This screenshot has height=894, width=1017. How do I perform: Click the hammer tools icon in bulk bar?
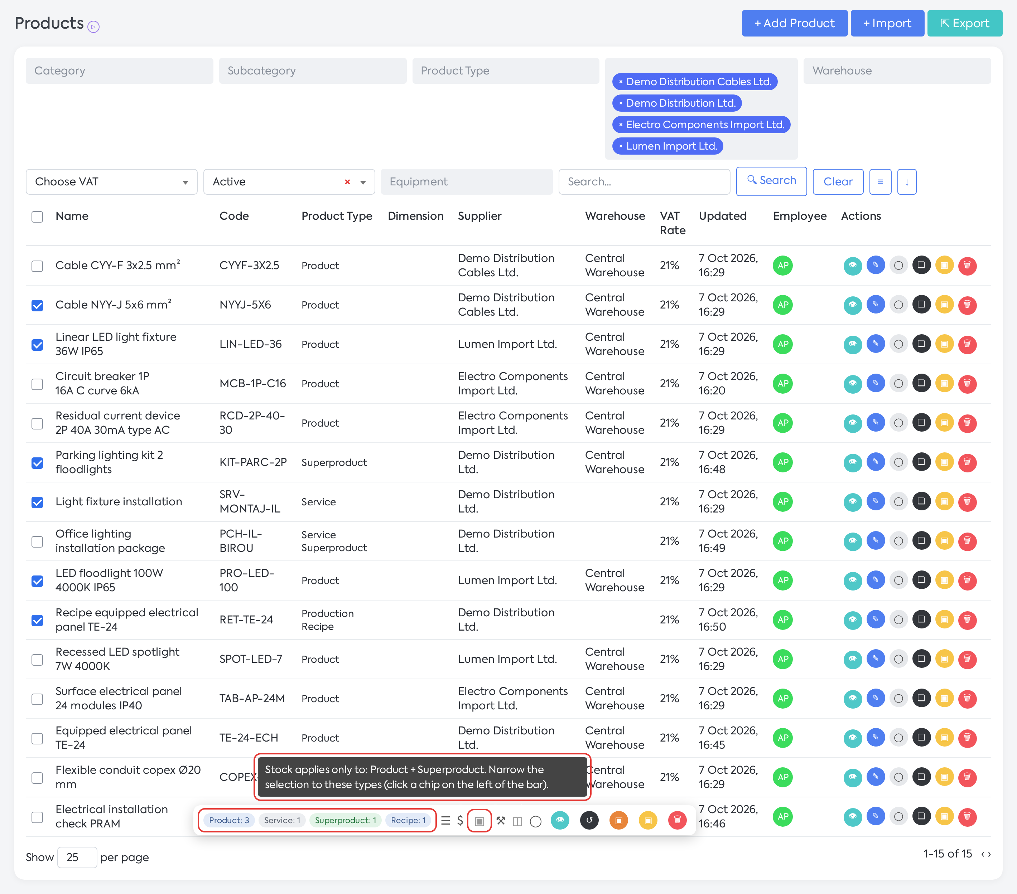pos(501,820)
